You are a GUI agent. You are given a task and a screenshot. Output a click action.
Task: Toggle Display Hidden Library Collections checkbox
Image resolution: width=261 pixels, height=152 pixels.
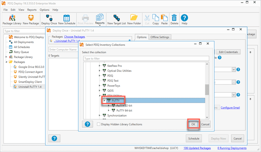[x=98, y=124]
